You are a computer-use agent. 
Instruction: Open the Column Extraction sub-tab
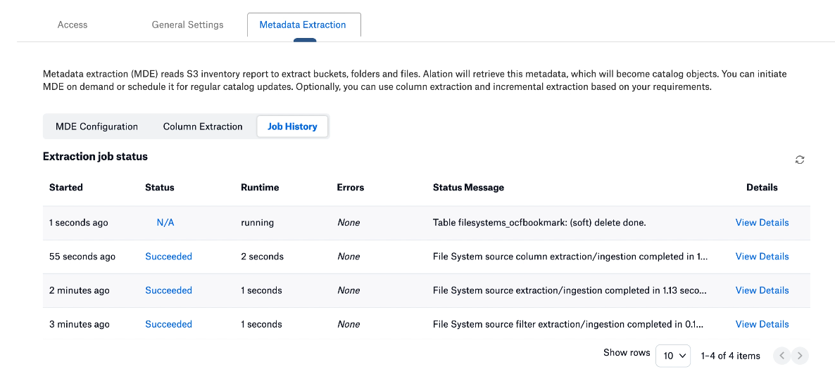tap(203, 127)
